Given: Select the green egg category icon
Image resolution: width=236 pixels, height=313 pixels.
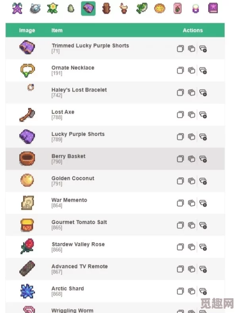Looking at the screenshot, I should coord(71,9).
